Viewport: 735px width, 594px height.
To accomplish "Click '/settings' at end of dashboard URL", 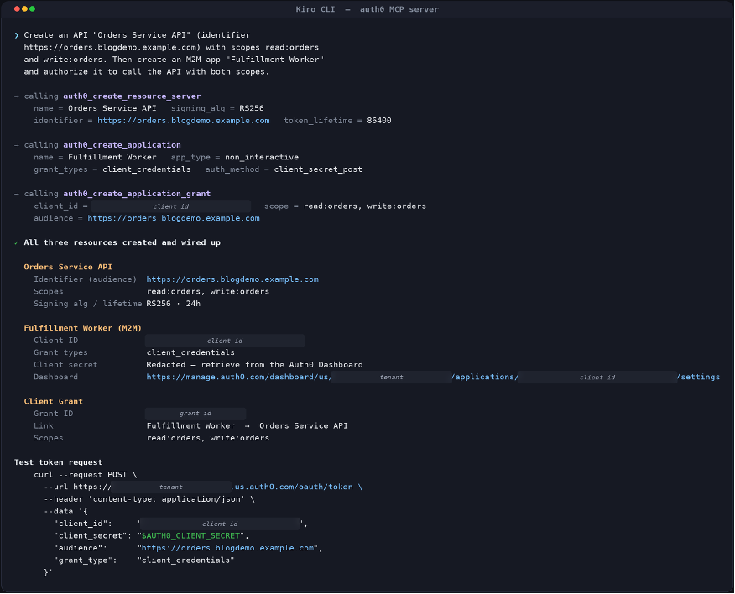I will click(698, 377).
